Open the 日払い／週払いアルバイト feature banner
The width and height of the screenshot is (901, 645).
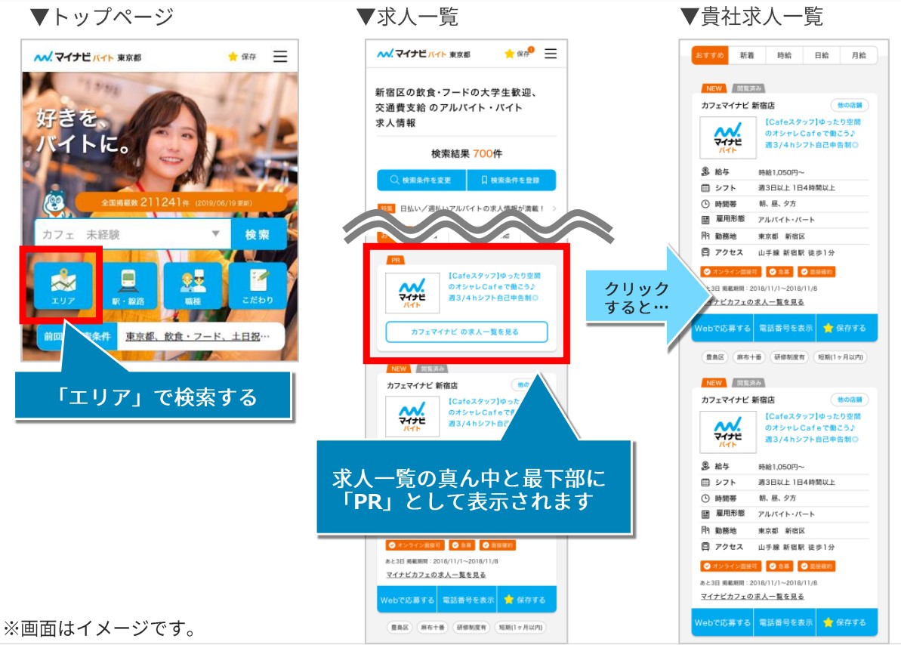coord(467,208)
